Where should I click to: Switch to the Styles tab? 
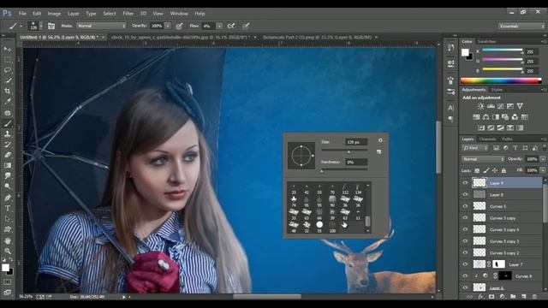coord(497,90)
